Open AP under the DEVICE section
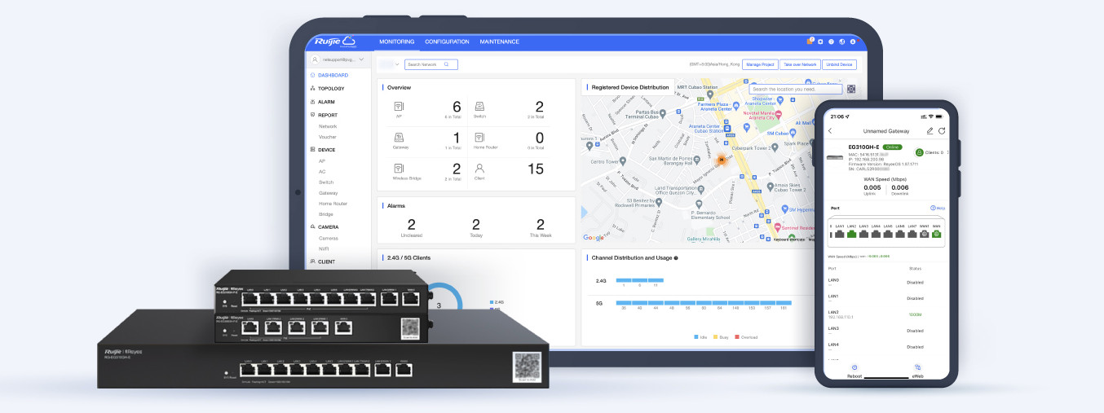Screen dimensions: 1104x413 [x=321, y=161]
